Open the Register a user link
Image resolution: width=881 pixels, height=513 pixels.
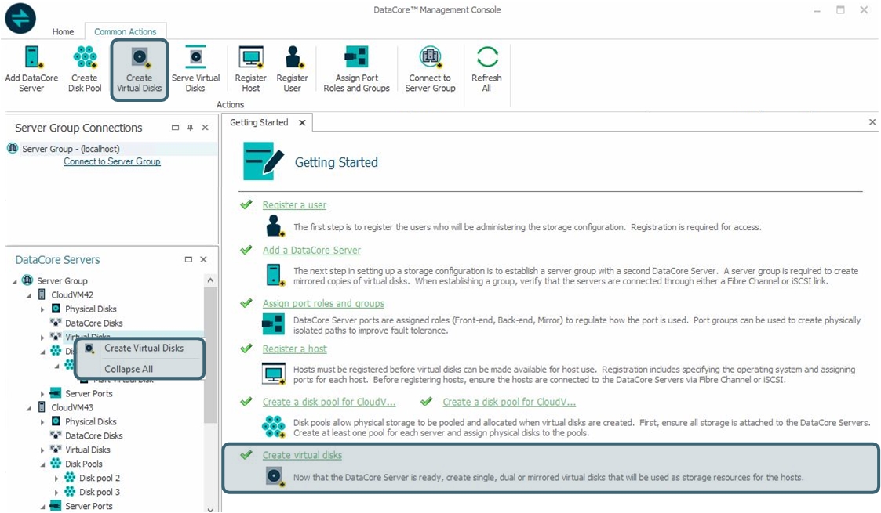pos(294,205)
